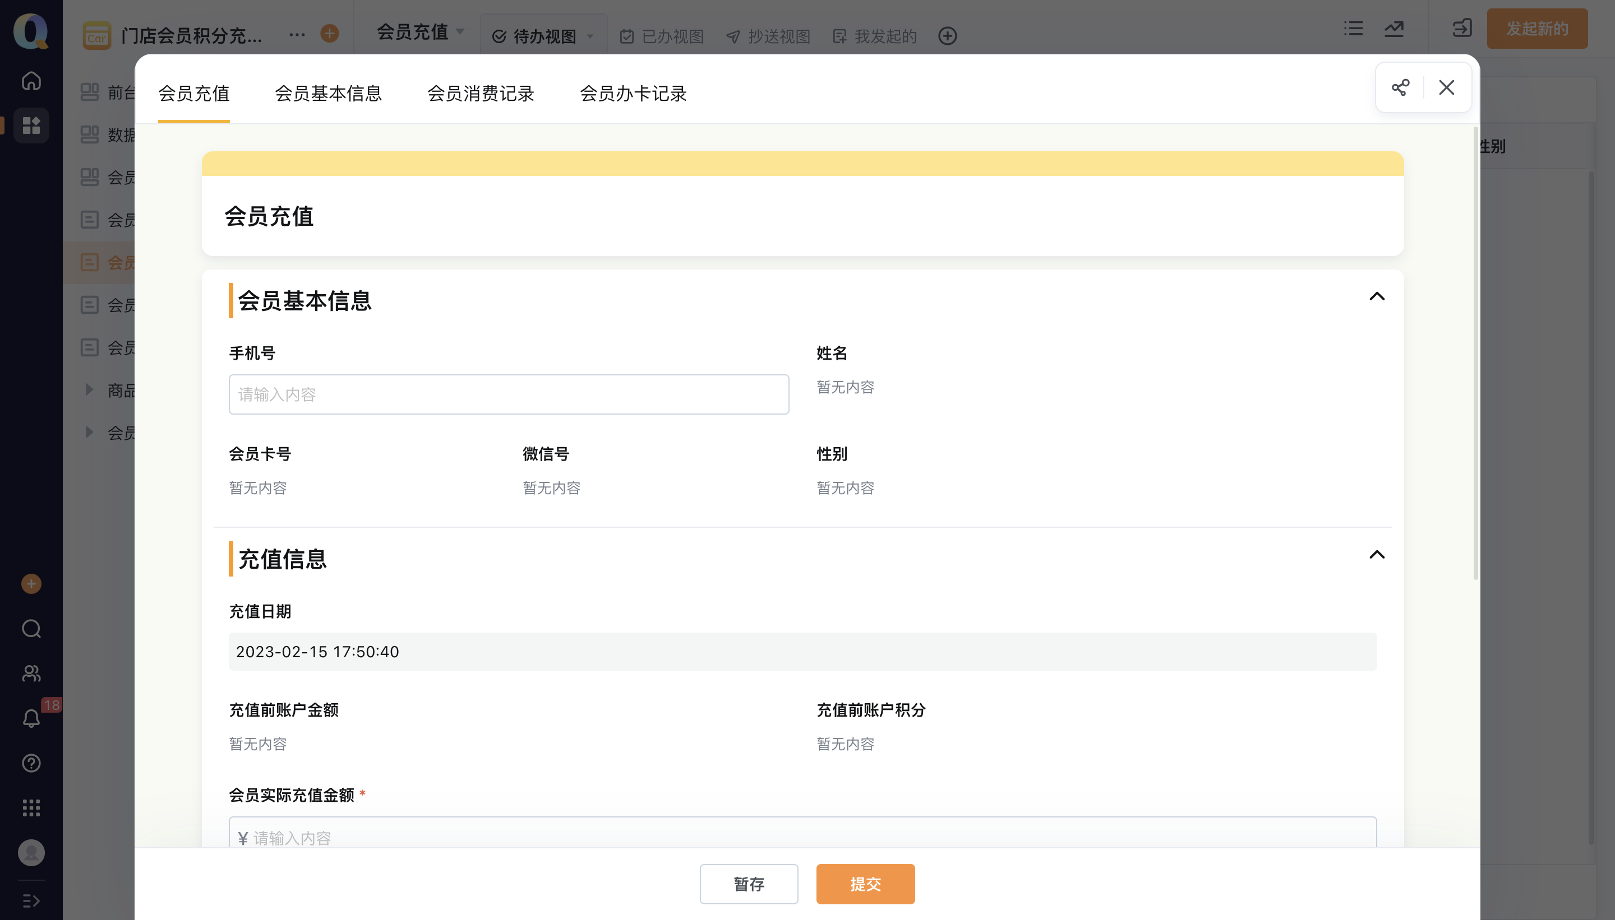Open notifications bell with 18 badge
The image size is (1615, 920).
31,718
